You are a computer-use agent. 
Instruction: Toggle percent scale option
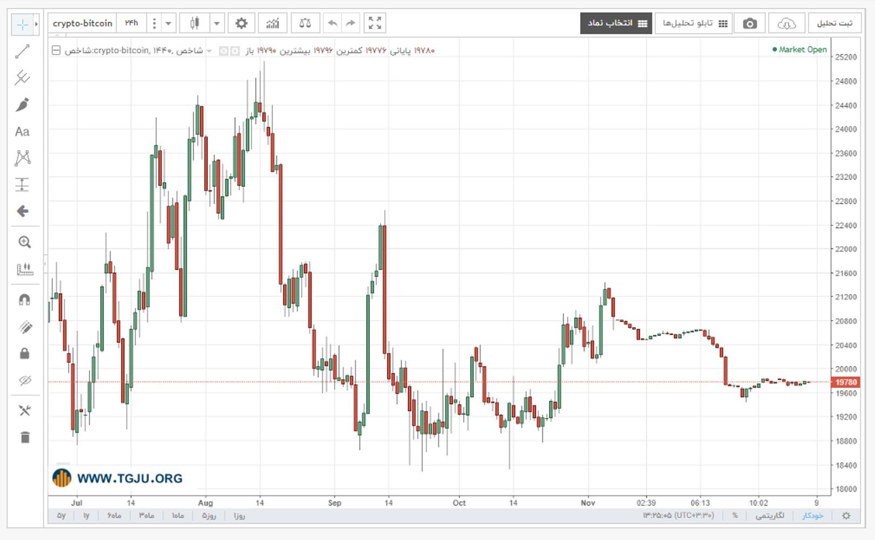(x=735, y=516)
